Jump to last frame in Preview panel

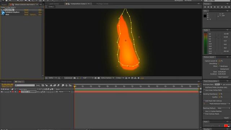pos(218,7)
